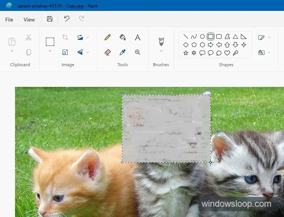The width and height of the screenshot is (284, 217).
Task: Expand the selection tool options arrow
Action: click(x=50, y=51)
